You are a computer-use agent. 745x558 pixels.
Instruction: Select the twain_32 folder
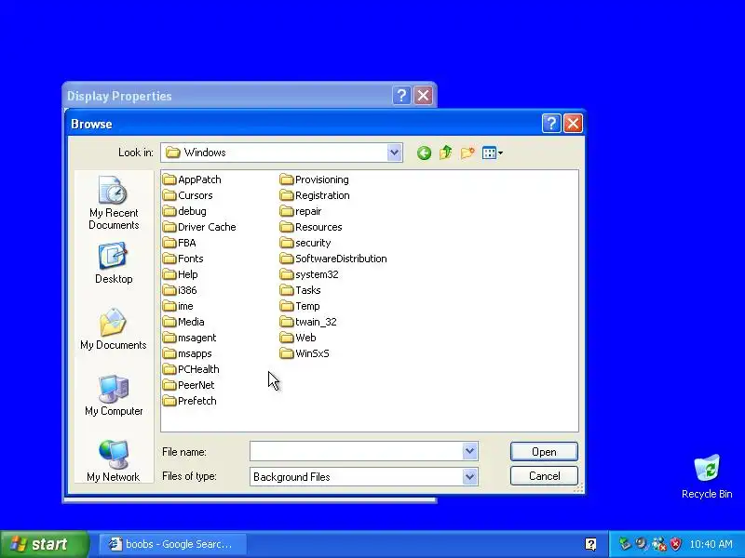[308, 322]
